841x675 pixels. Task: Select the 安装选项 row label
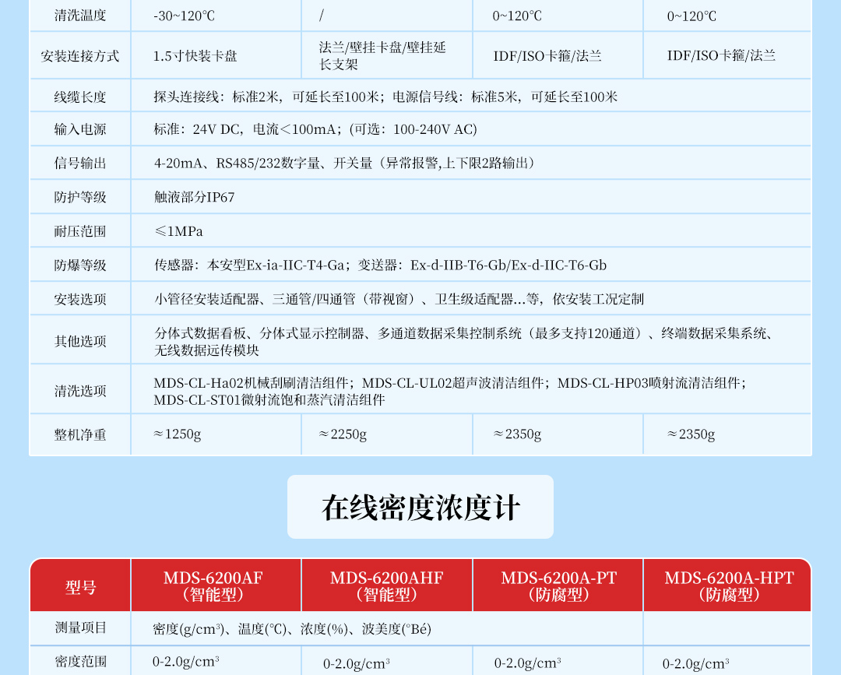click(80, 299)
